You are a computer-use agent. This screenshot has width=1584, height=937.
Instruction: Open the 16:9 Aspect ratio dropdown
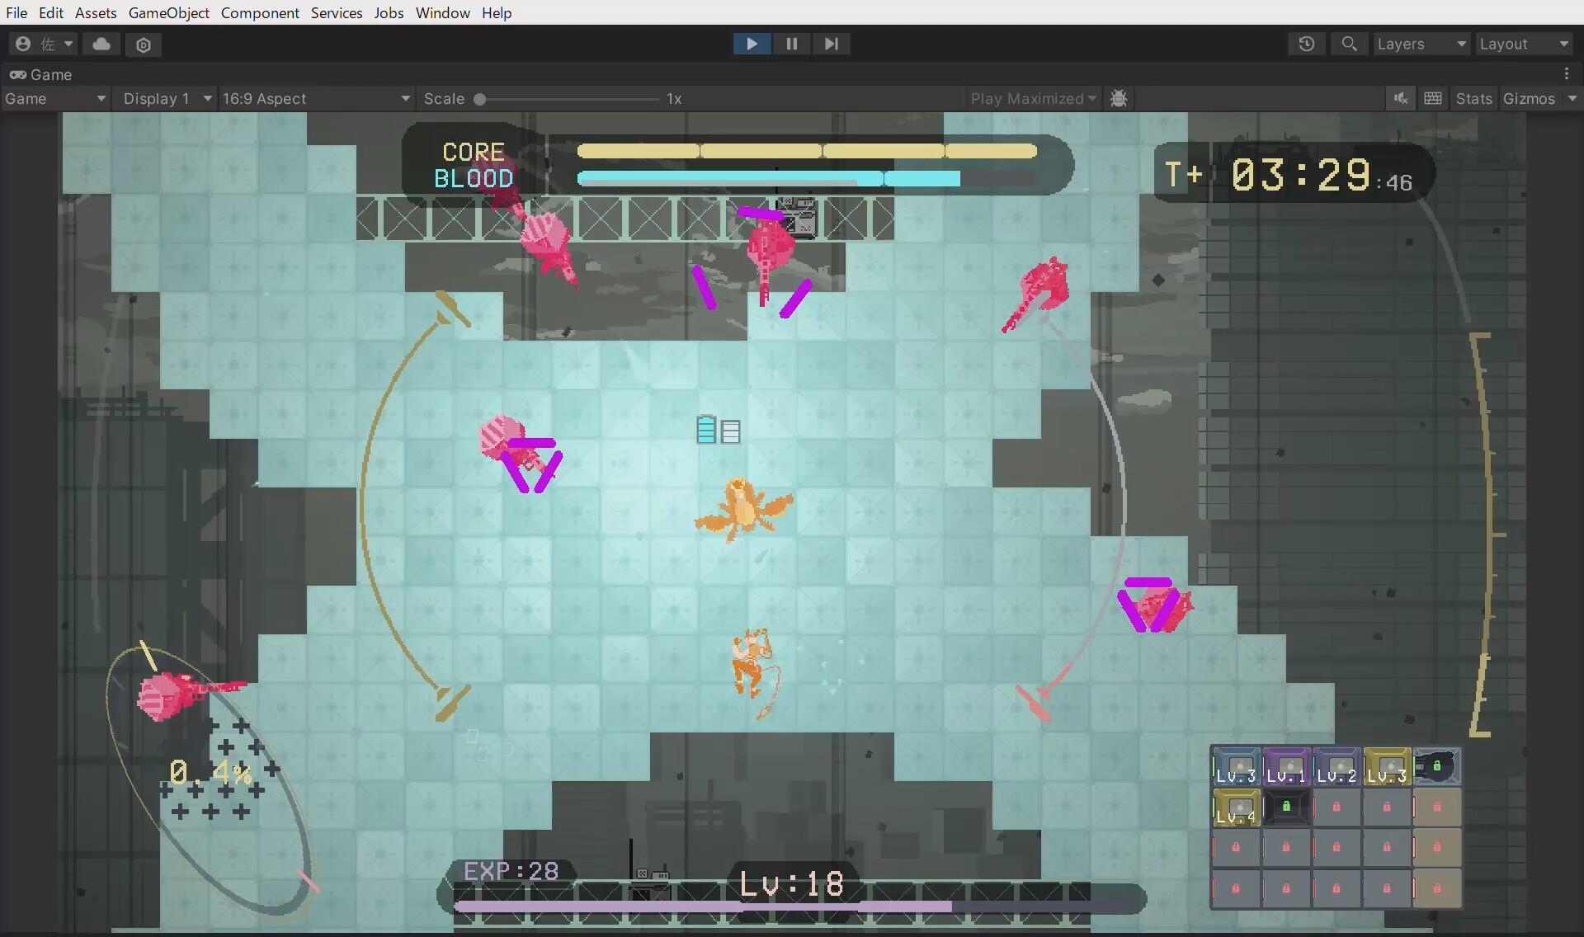click(316, 98)
